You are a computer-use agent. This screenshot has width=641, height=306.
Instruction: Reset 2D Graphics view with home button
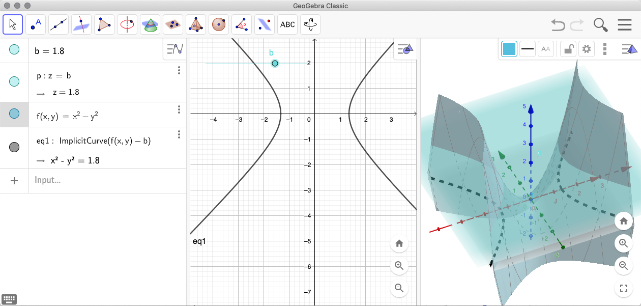pos(399,243)
